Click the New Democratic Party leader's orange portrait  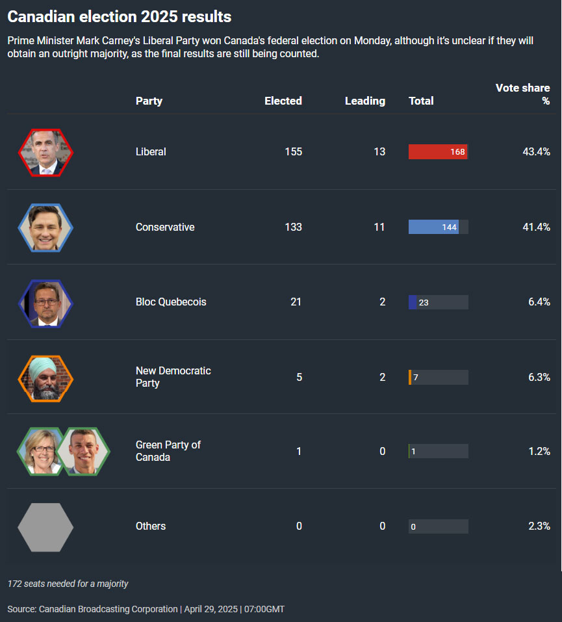pos(45,378)
